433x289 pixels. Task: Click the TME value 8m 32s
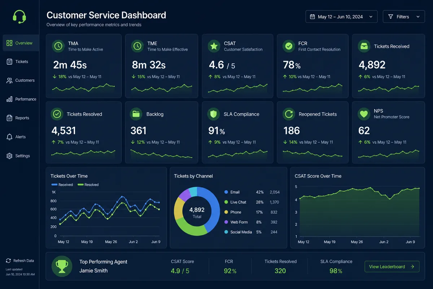pyautogui.click(x=149, y=65)
